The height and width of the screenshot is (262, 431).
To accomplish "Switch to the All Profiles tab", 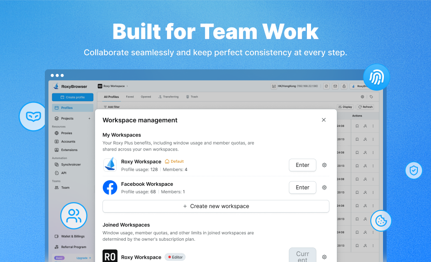I will [111, 97].
